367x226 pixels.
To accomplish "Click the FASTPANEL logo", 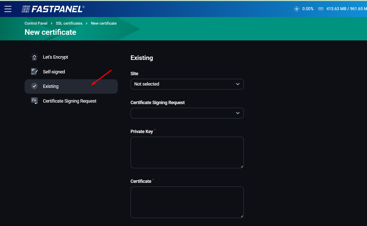I will (53, 9).
